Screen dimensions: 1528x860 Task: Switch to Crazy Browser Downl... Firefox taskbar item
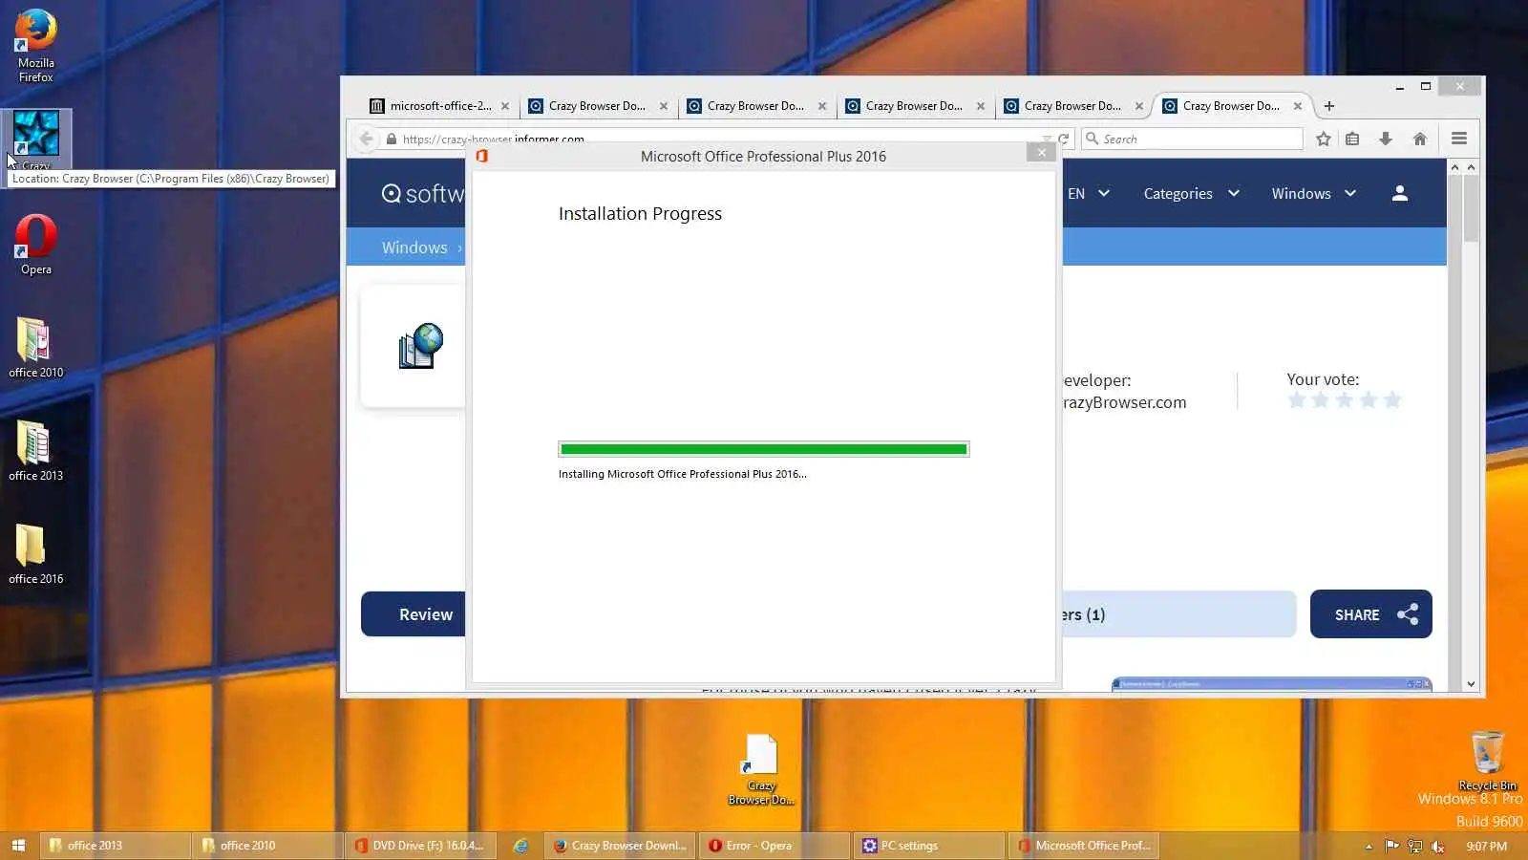pyautogui.click(x=621, y=846)
